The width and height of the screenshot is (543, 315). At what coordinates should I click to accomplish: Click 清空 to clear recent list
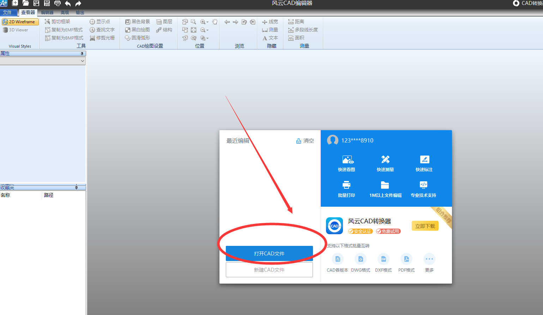[305, 140]
